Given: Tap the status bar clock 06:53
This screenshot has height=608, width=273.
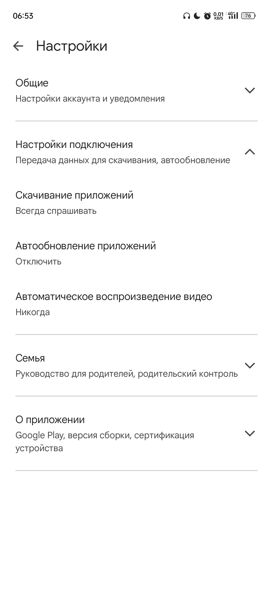Looking at the screenshot, I should pyautogui.click(x=23, y=16).
